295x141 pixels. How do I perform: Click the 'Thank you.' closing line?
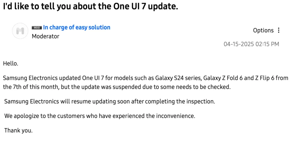pos(18,130)
